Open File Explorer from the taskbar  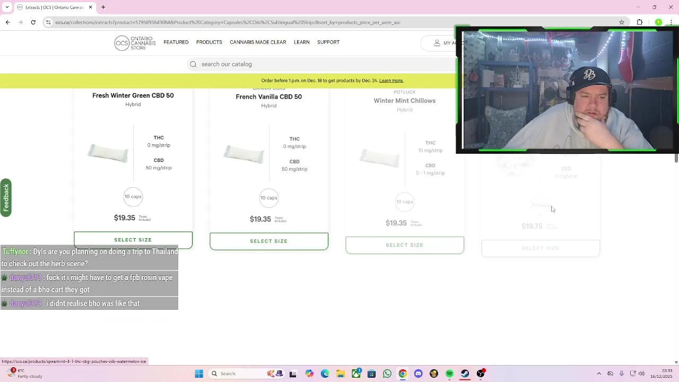coord(340,374)
